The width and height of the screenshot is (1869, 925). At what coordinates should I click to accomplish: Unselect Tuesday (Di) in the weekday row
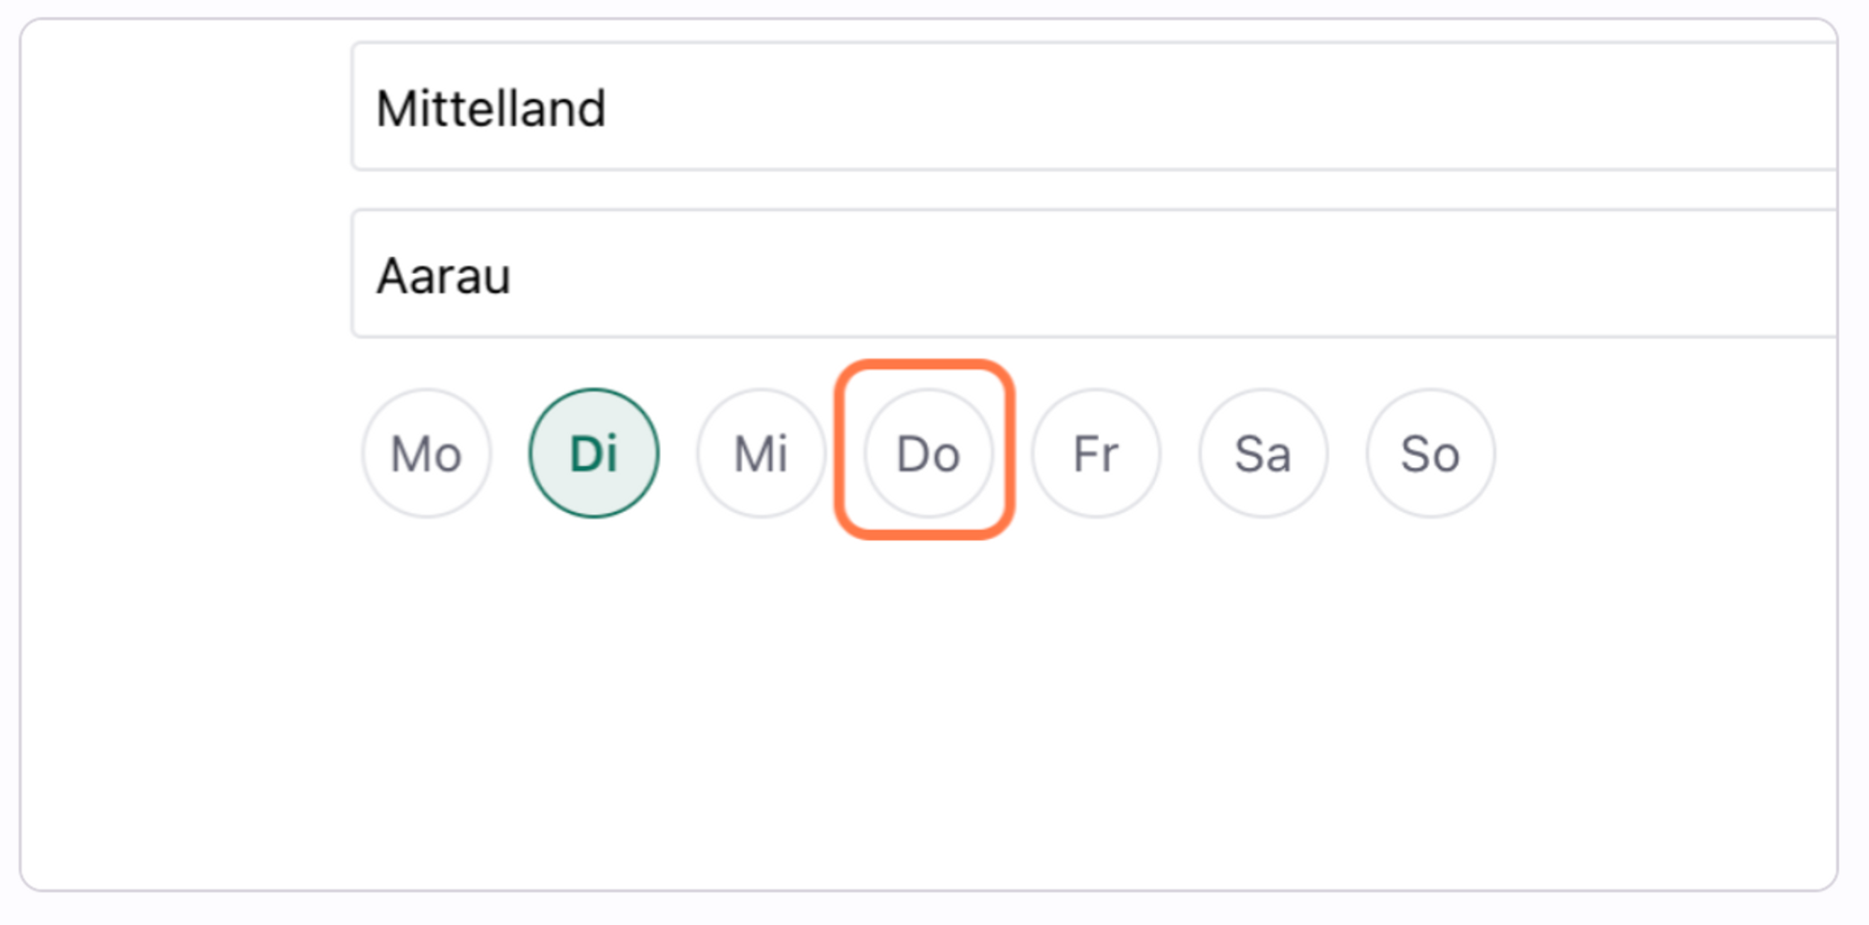point(593,454)
